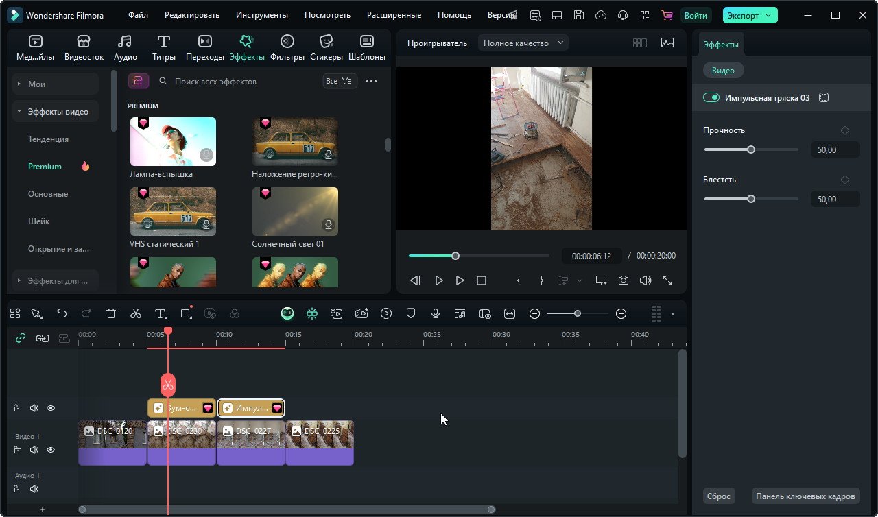
Task: Disable the Импульсная тряска 03 effect toggle
Action: 711,98
